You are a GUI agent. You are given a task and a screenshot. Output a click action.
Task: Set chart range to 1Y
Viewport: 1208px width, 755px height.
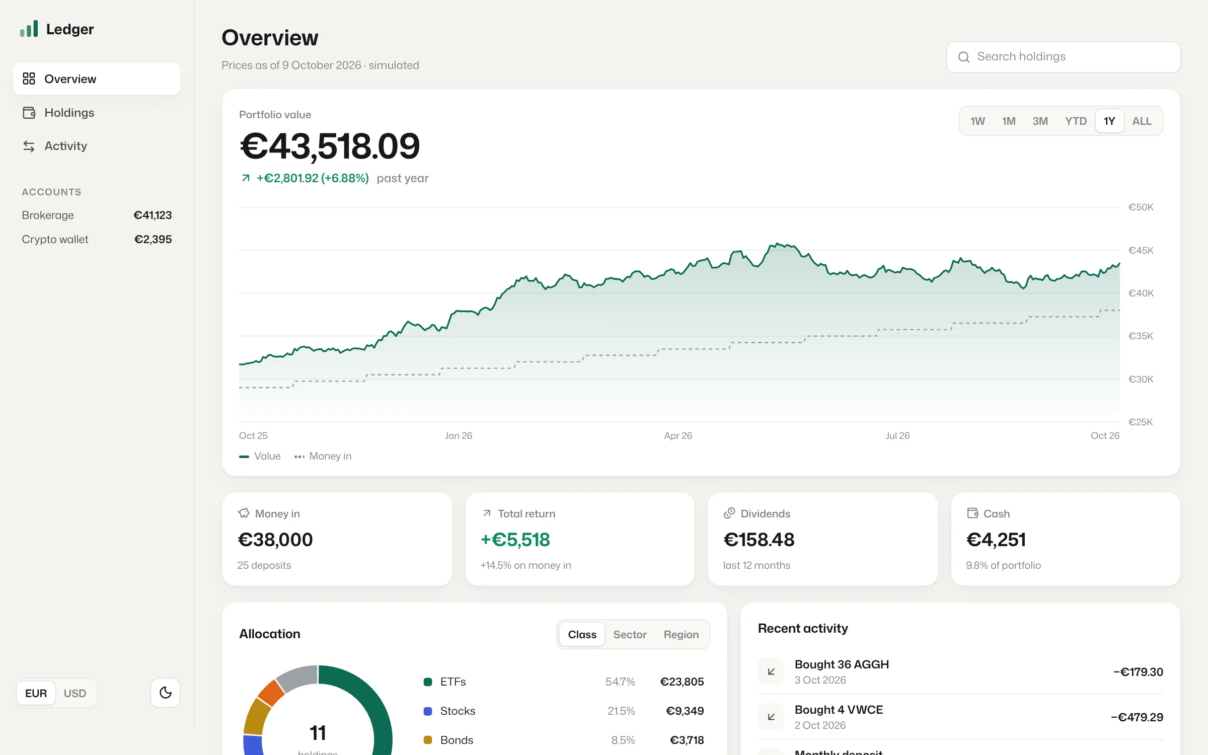pyautogui.click(x=1109, y=121)
